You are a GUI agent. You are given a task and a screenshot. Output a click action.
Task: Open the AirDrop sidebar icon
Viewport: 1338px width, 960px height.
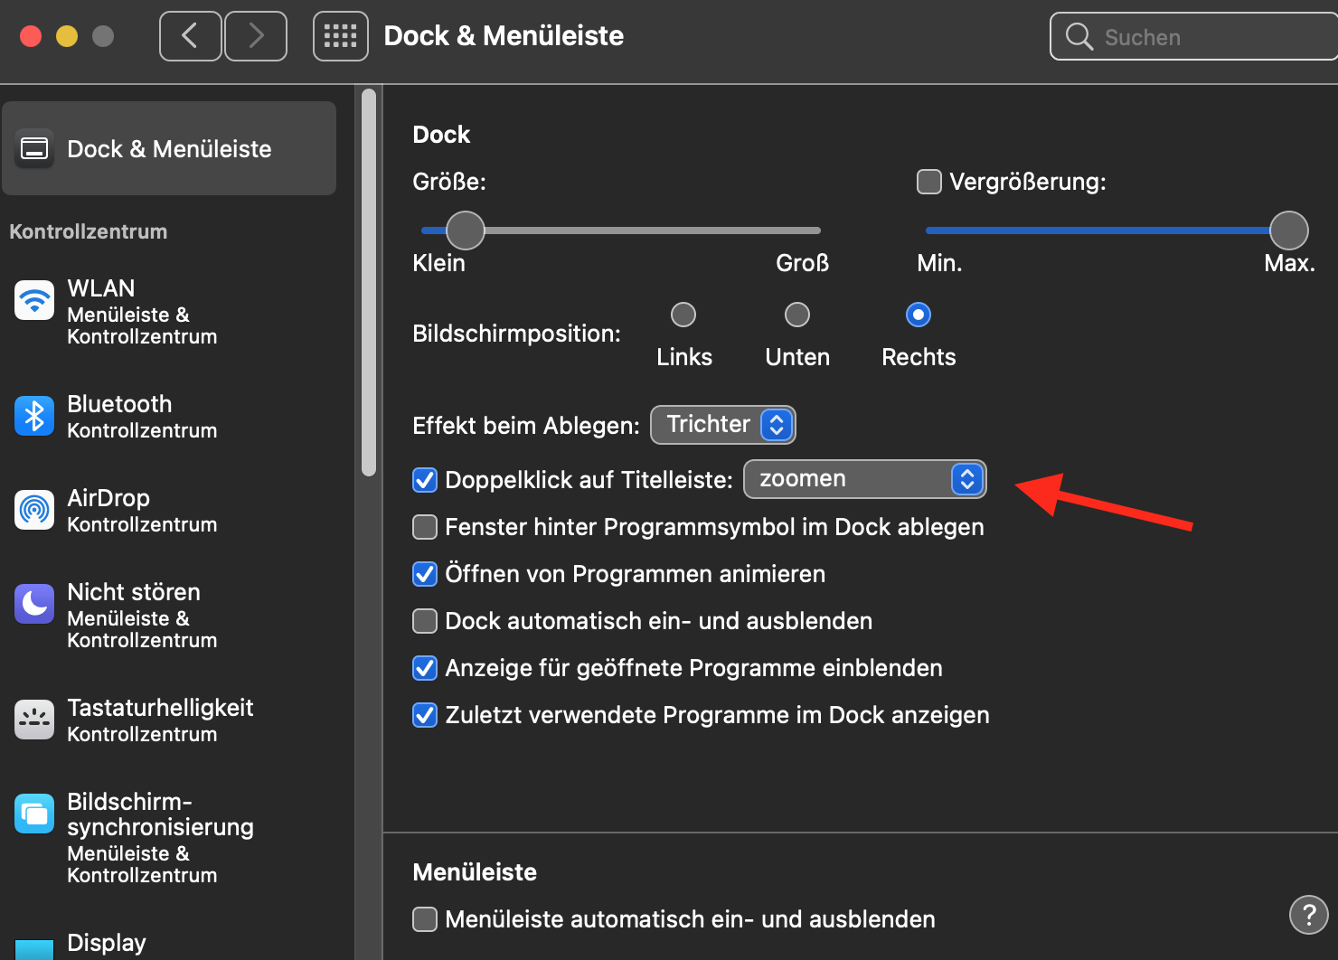[x=34, y=510]
